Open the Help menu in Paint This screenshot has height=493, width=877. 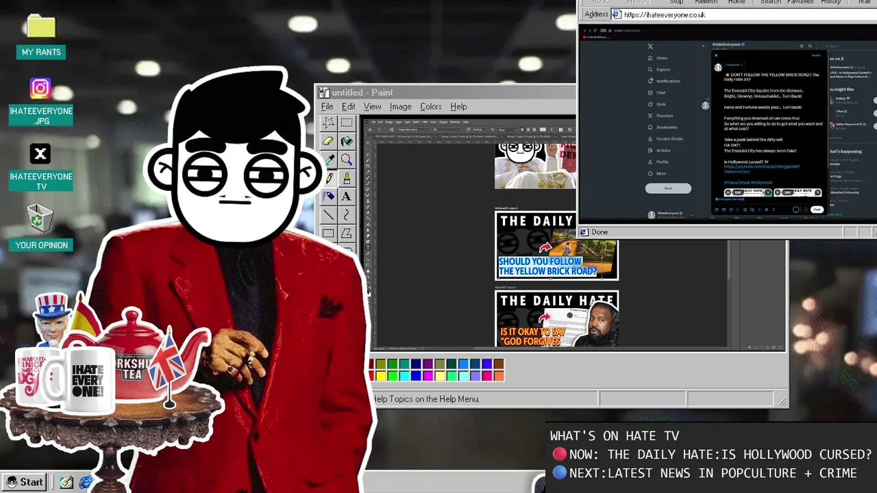click(458, 107)
